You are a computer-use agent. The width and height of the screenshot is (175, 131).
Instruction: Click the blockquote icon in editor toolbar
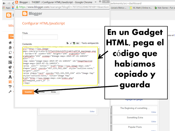click(78, 43)
